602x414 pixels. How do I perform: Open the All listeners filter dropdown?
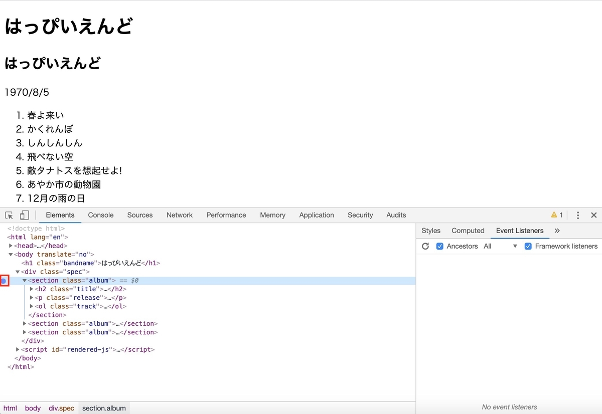tap(500, 246)
